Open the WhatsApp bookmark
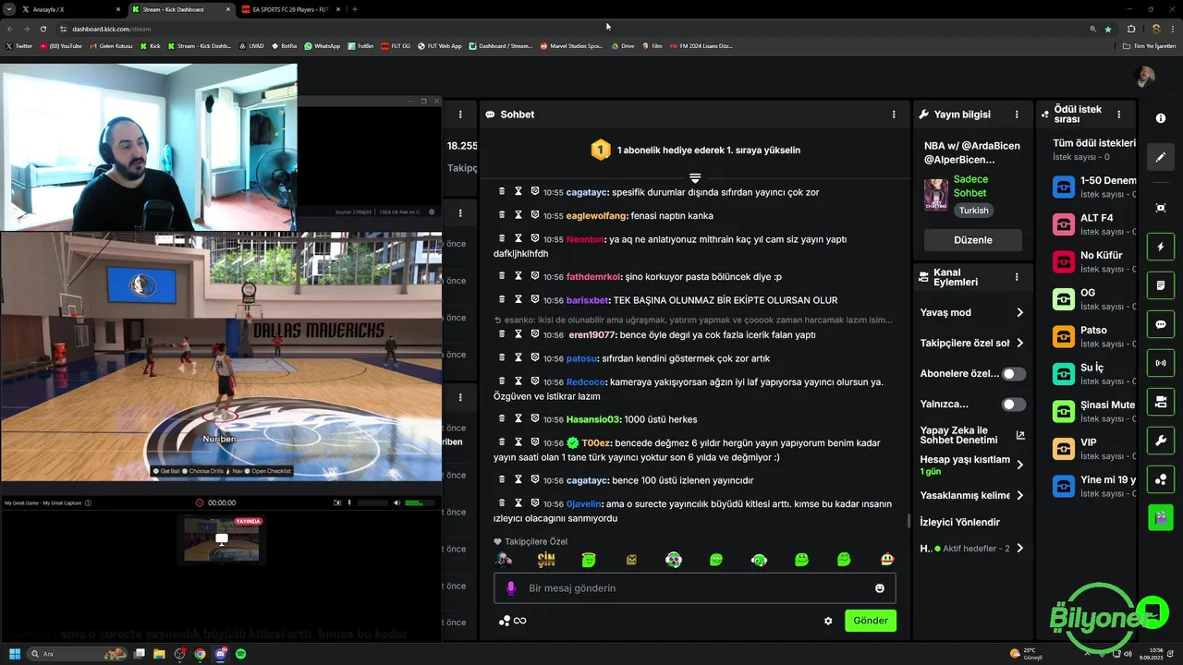The image size is (1183, 665). (x=322, y=45)
